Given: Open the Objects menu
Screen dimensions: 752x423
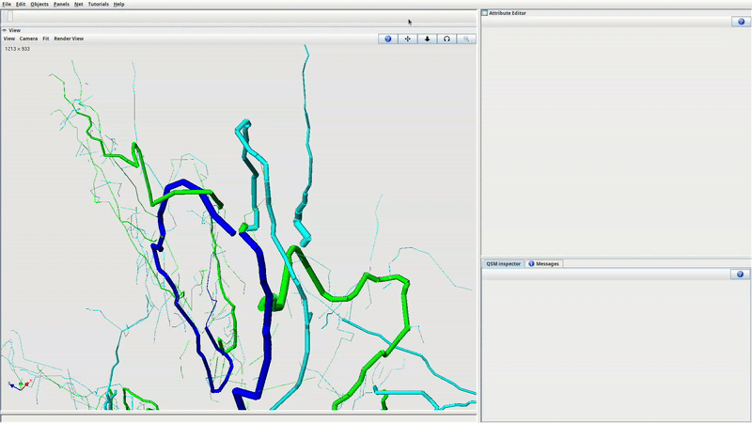Looking at the screenshot, I should tap(39, 4).
